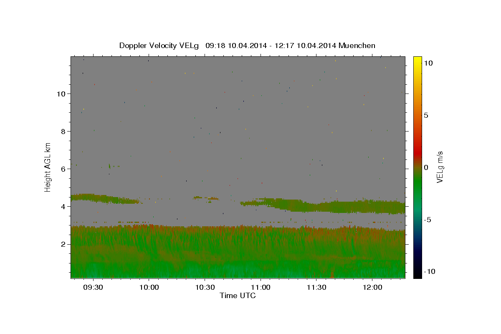The image size is (501, 334).
Task: Click the 10:00 time tick label
Action: (x=149, y=287)
